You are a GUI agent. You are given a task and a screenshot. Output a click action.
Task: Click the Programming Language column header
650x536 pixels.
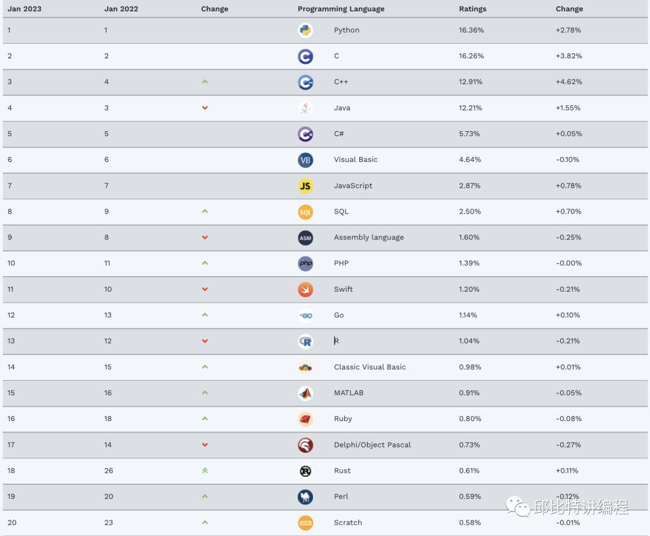[x=341, y=9]
